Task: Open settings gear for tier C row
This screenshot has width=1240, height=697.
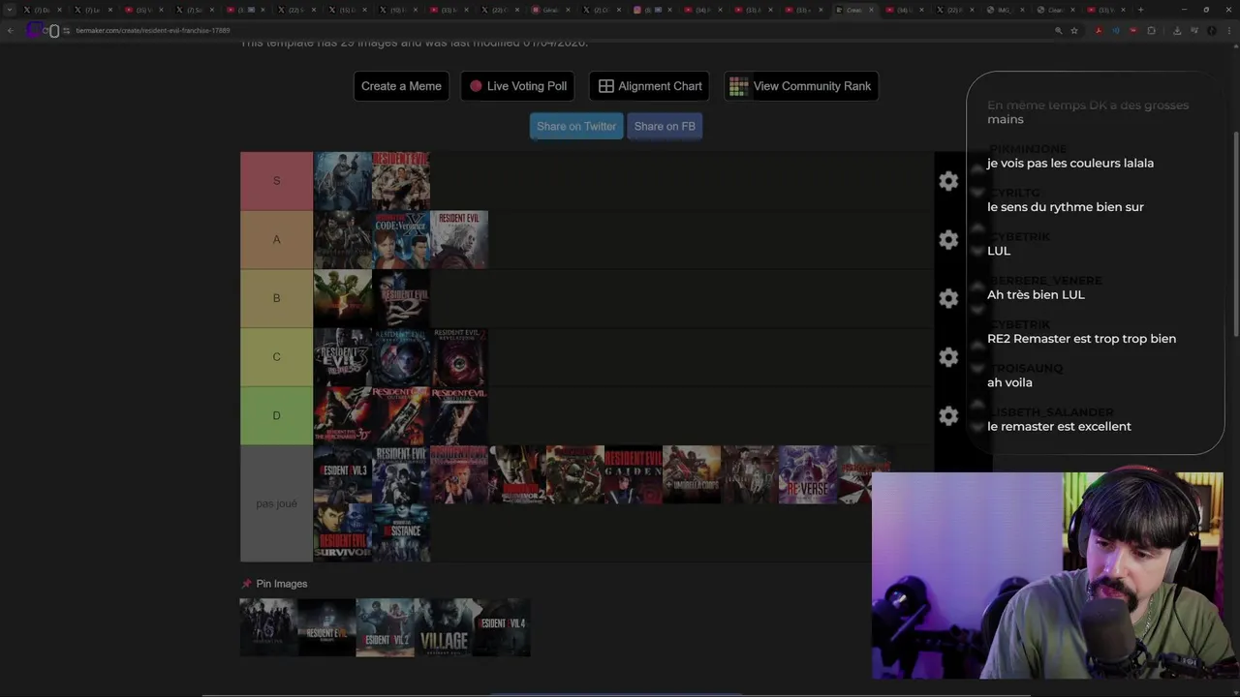Action: [x=948, y=357]
